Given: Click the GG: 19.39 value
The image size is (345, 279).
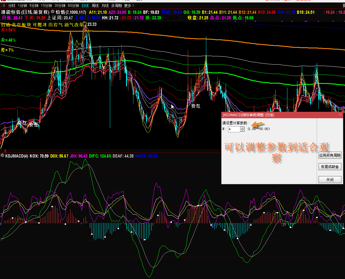Looking at the screenshot, I should 192,12.
